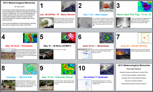Click the 'Honorable Mention' subtitle

(134, 69)
